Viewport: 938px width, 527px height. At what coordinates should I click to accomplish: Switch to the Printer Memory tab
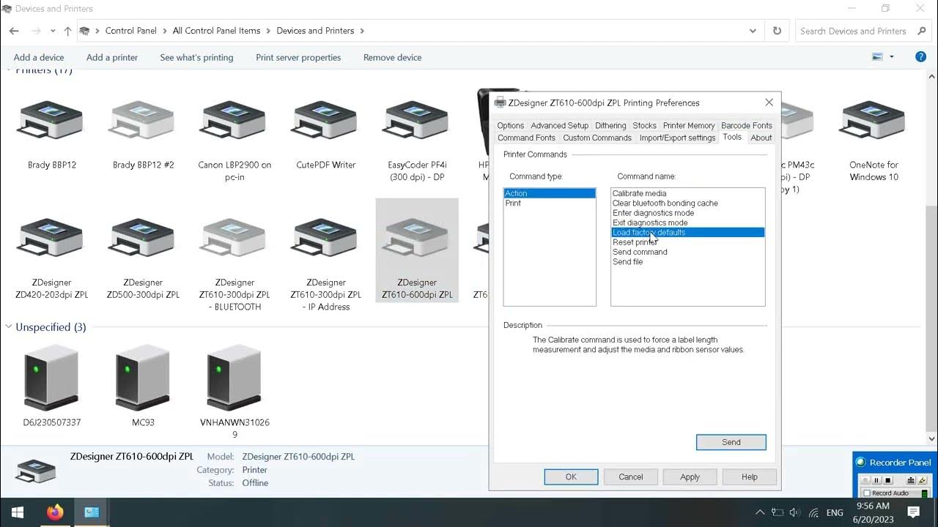tap(689, 125)
